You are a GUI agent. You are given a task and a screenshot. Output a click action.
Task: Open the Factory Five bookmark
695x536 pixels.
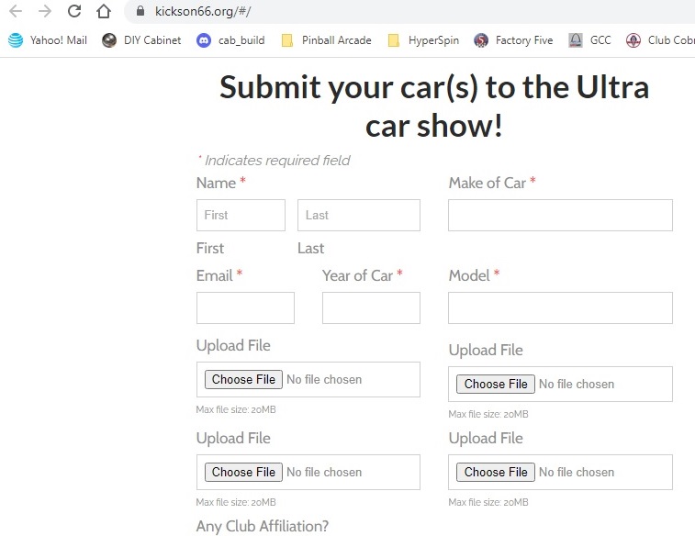513,40
